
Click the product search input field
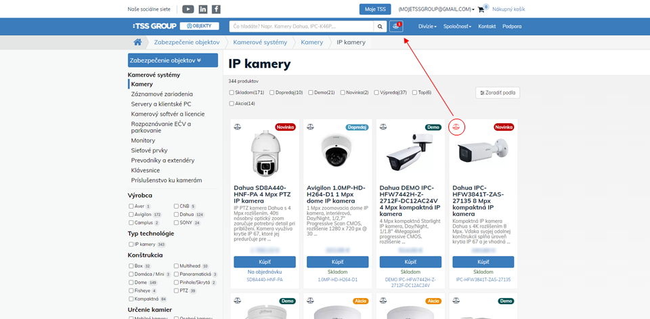click(302, 26)
